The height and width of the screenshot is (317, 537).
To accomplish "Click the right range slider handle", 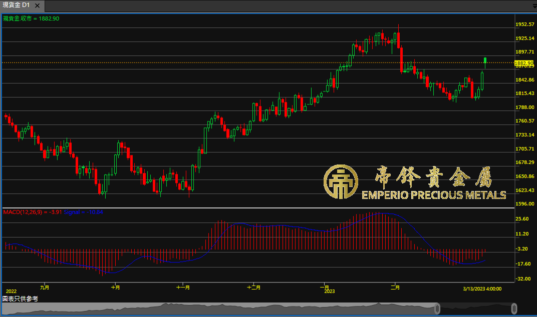I will pos(514,308).
